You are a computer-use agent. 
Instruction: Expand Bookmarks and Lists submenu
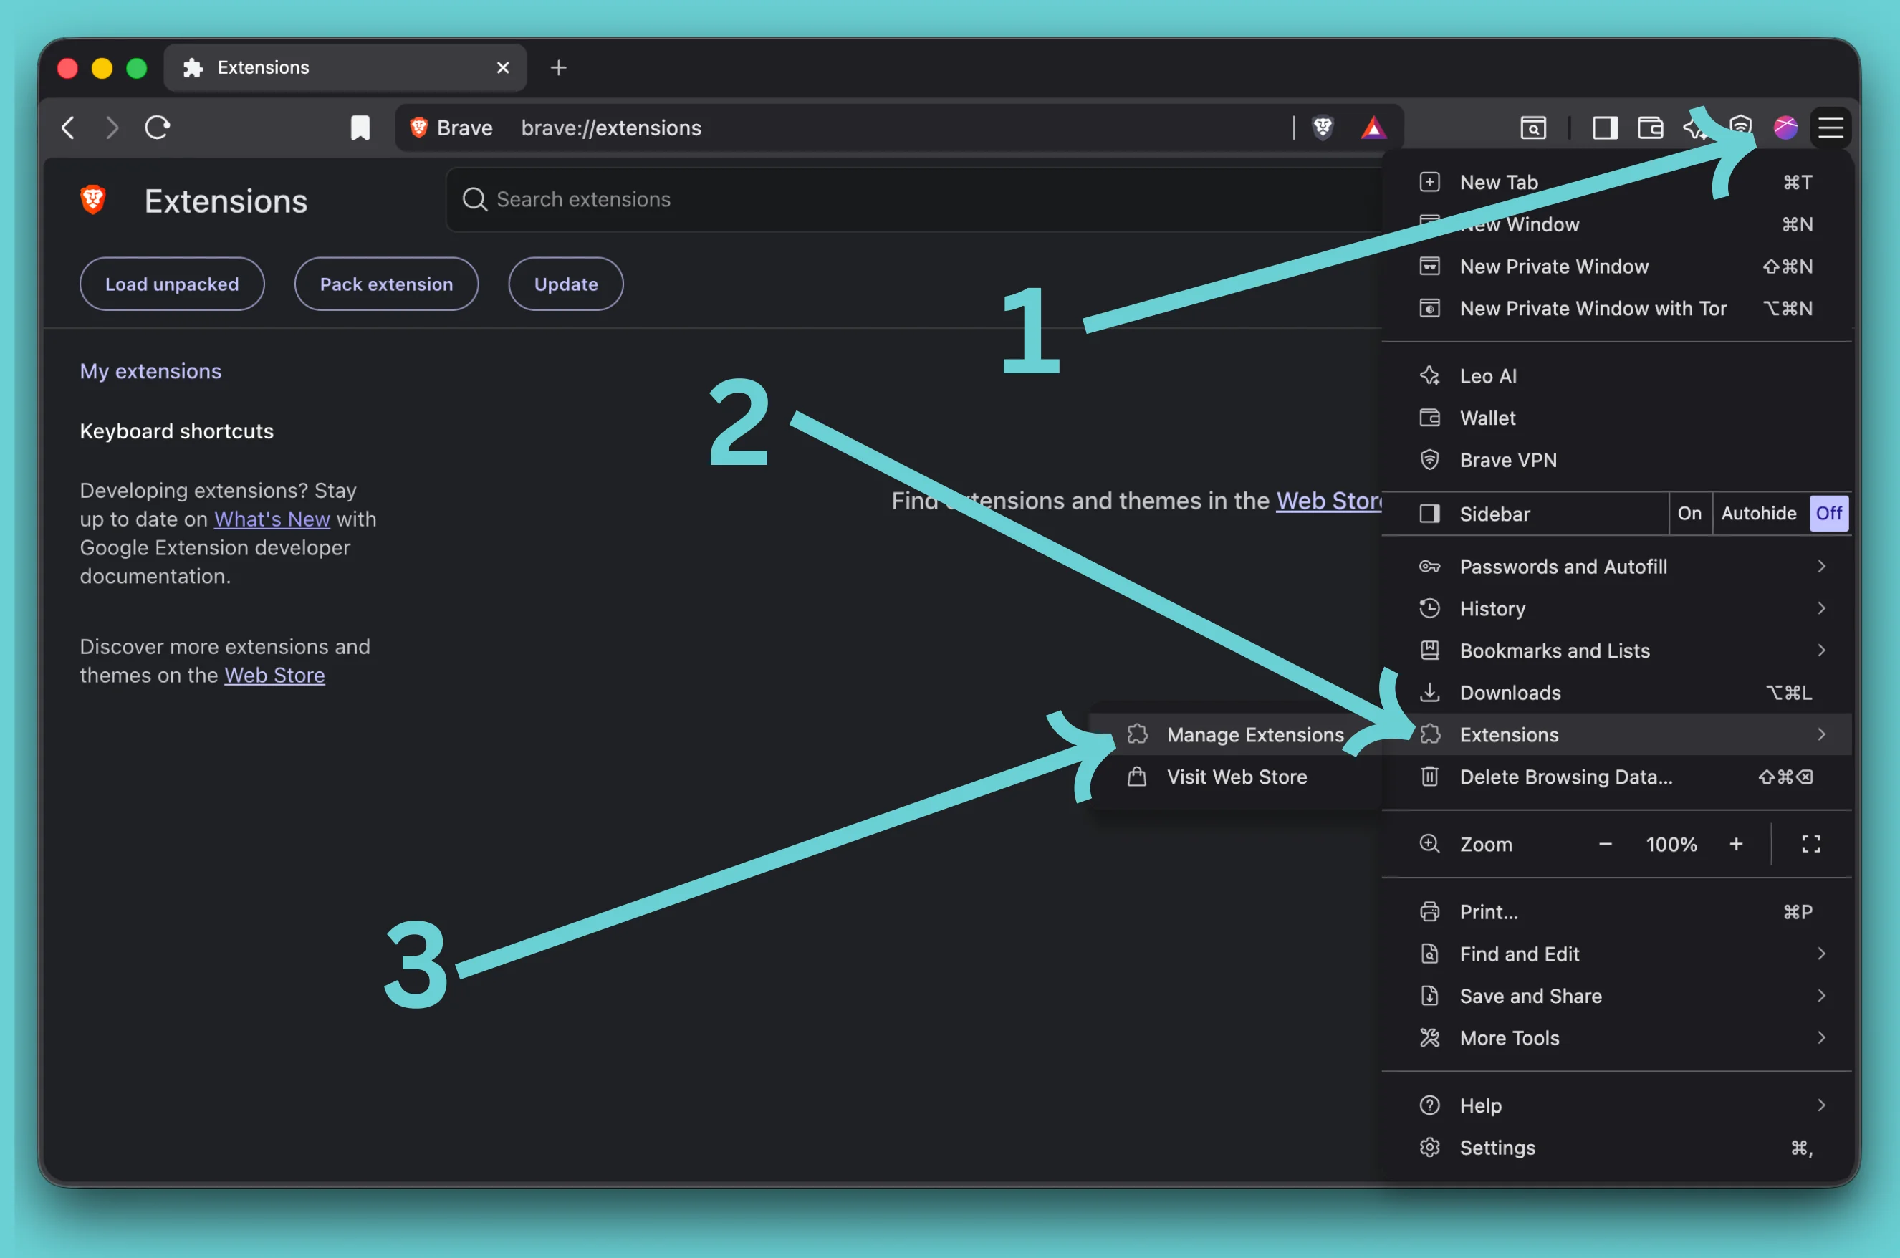(1616, 650)
